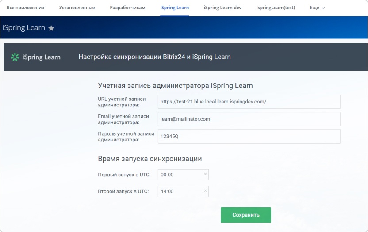This screenshot has height=232, width=368.
Task: Clear the second launch time 14:00
Action: click(205, 191)
